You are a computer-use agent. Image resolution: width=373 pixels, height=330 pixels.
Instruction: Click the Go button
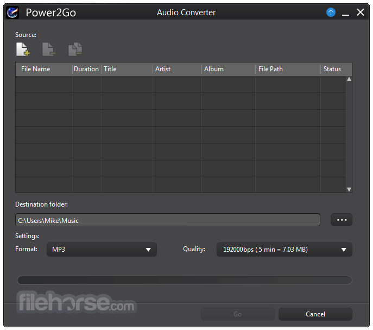(238, 314)
